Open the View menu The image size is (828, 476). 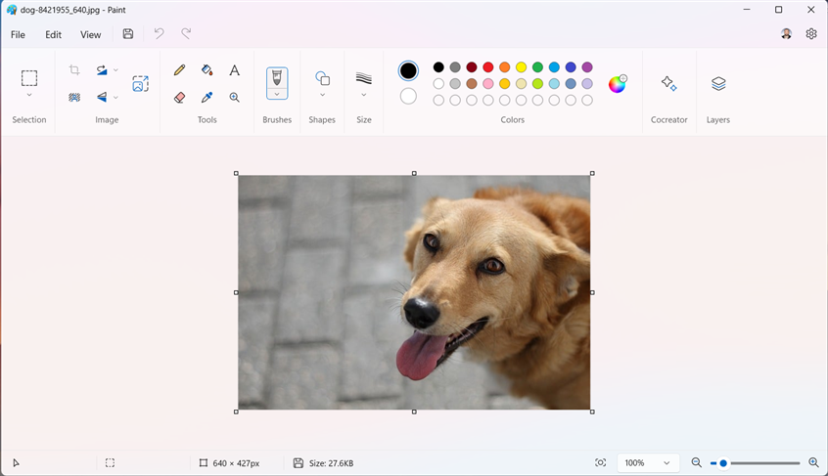click(90, 34)
